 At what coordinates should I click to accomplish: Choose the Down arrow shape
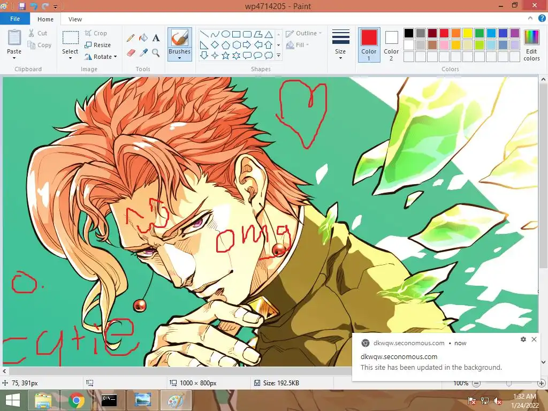204,55
